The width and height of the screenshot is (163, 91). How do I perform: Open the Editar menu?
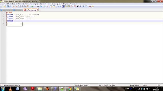(x=9, y=4)
